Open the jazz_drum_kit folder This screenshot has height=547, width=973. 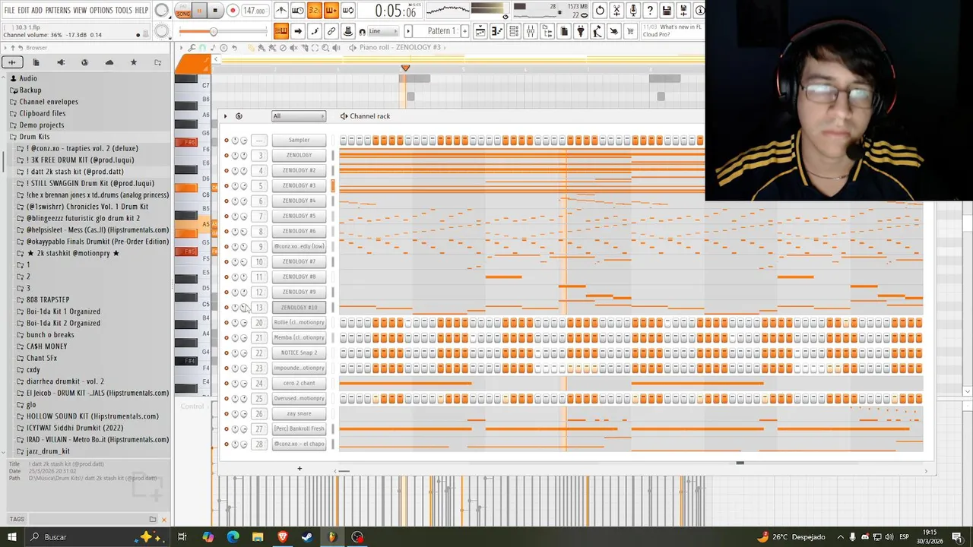(47, 451)
